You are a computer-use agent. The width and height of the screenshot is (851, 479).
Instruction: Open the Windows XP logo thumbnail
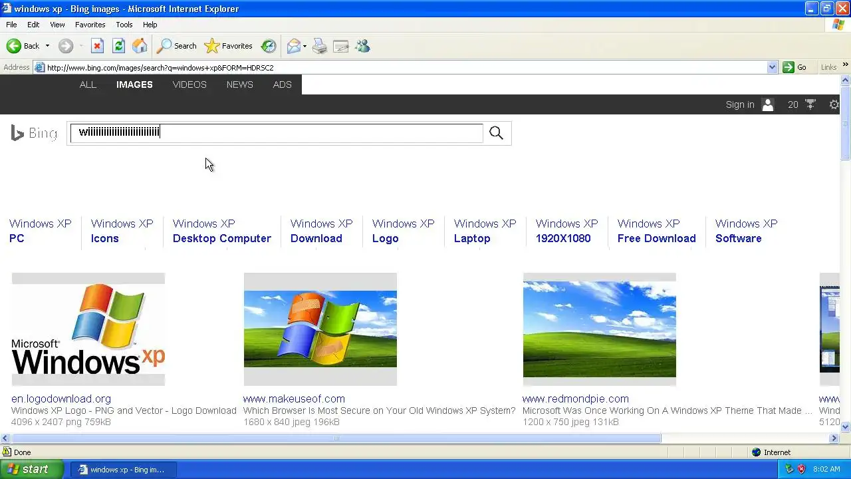tap(88, 329)
